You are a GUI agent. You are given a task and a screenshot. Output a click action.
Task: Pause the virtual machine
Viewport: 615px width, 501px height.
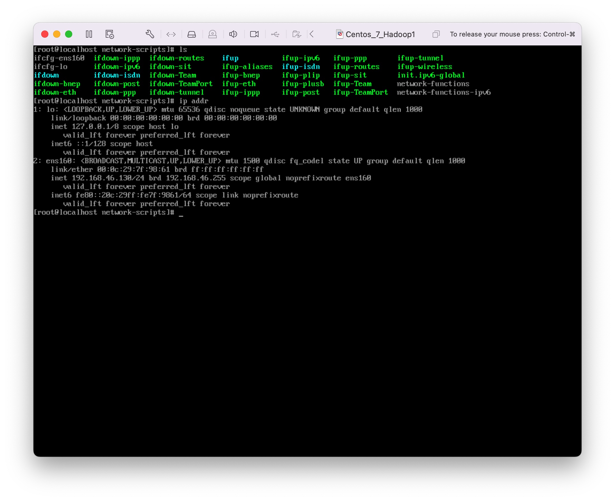(89, 34)
